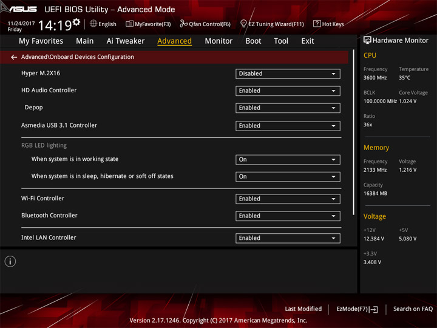Click the 11/24/2017 date

pos(21,24)
